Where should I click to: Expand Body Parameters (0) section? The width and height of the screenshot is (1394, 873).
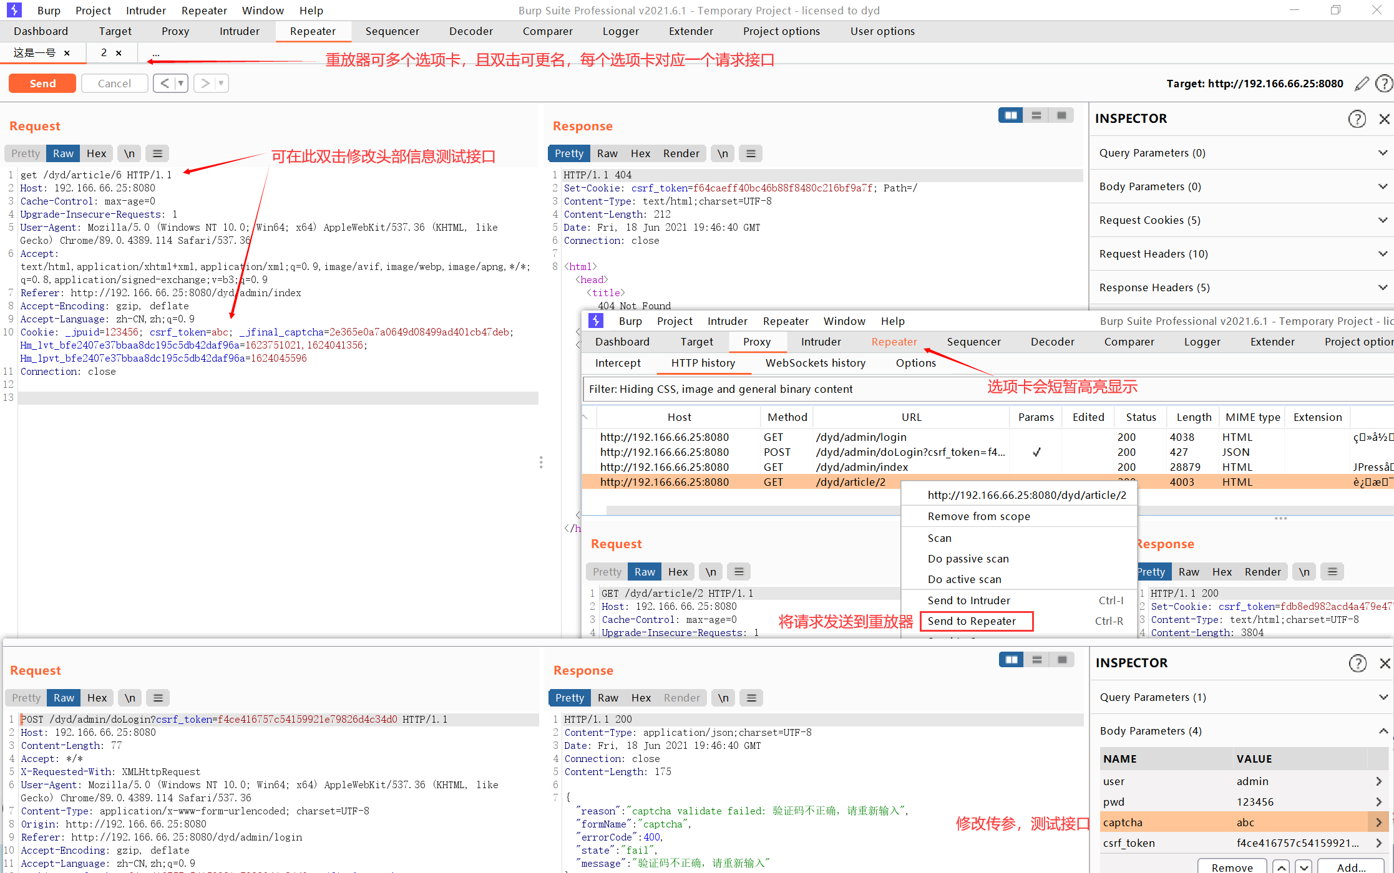point(1242,186)
